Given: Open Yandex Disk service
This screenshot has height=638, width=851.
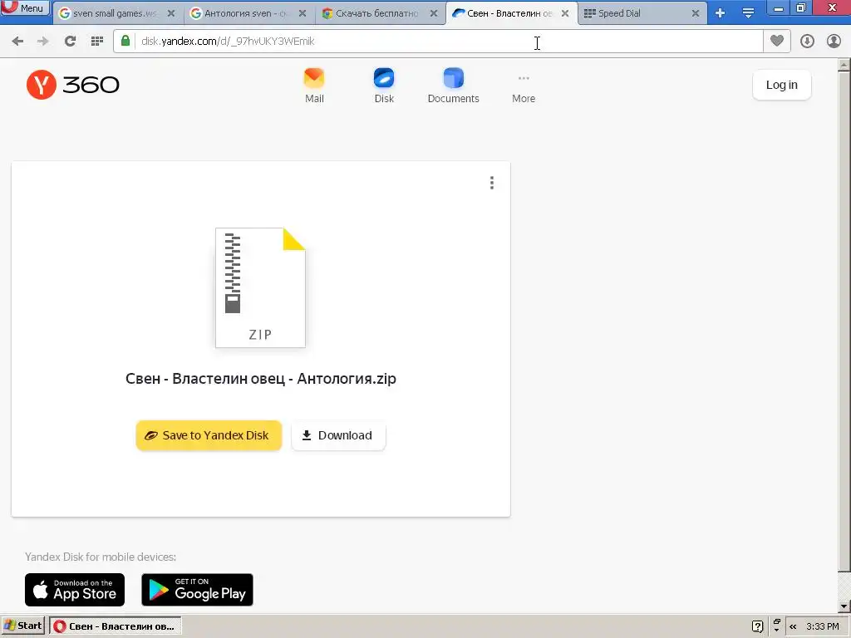Looking at the screenshot, I should (384, 86).
